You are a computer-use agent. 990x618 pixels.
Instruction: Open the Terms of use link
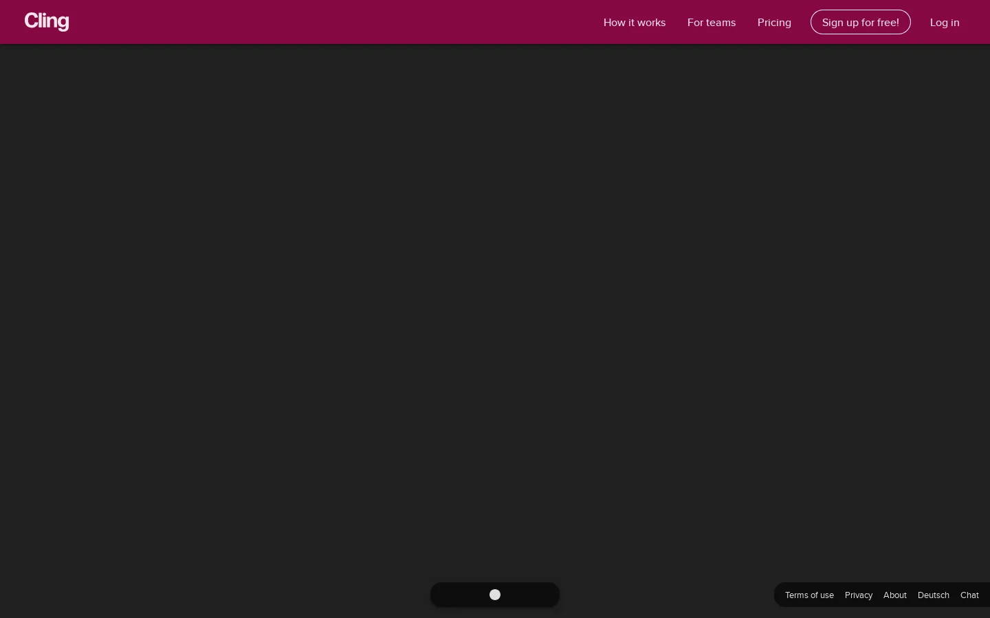coord(809,595)
